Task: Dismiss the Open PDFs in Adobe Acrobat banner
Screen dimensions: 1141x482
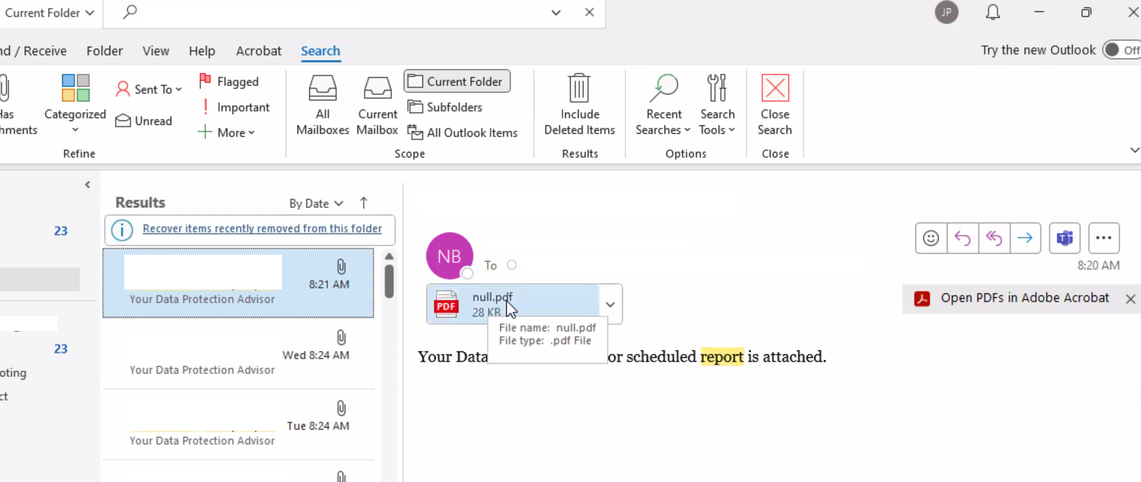Action: [x=1131, y=299]
